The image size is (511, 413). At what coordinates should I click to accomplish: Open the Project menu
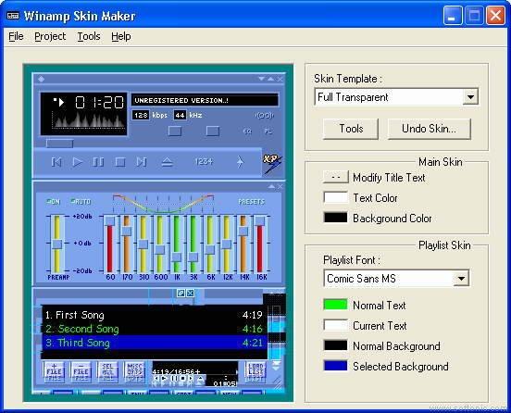[50, 36]
